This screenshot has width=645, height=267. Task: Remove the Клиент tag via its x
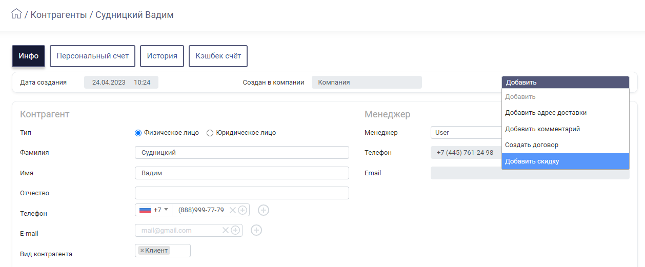[x=142, y=251]
